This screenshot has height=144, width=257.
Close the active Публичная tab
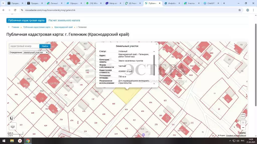pyautogui.click(x=160, y=3)
